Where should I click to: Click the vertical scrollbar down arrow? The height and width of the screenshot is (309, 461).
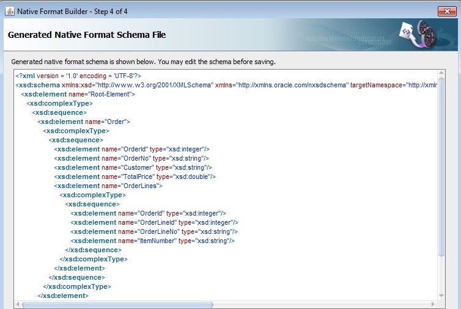click(441, 296)
